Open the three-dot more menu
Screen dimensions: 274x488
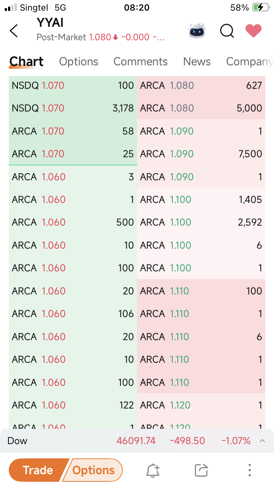250,470
